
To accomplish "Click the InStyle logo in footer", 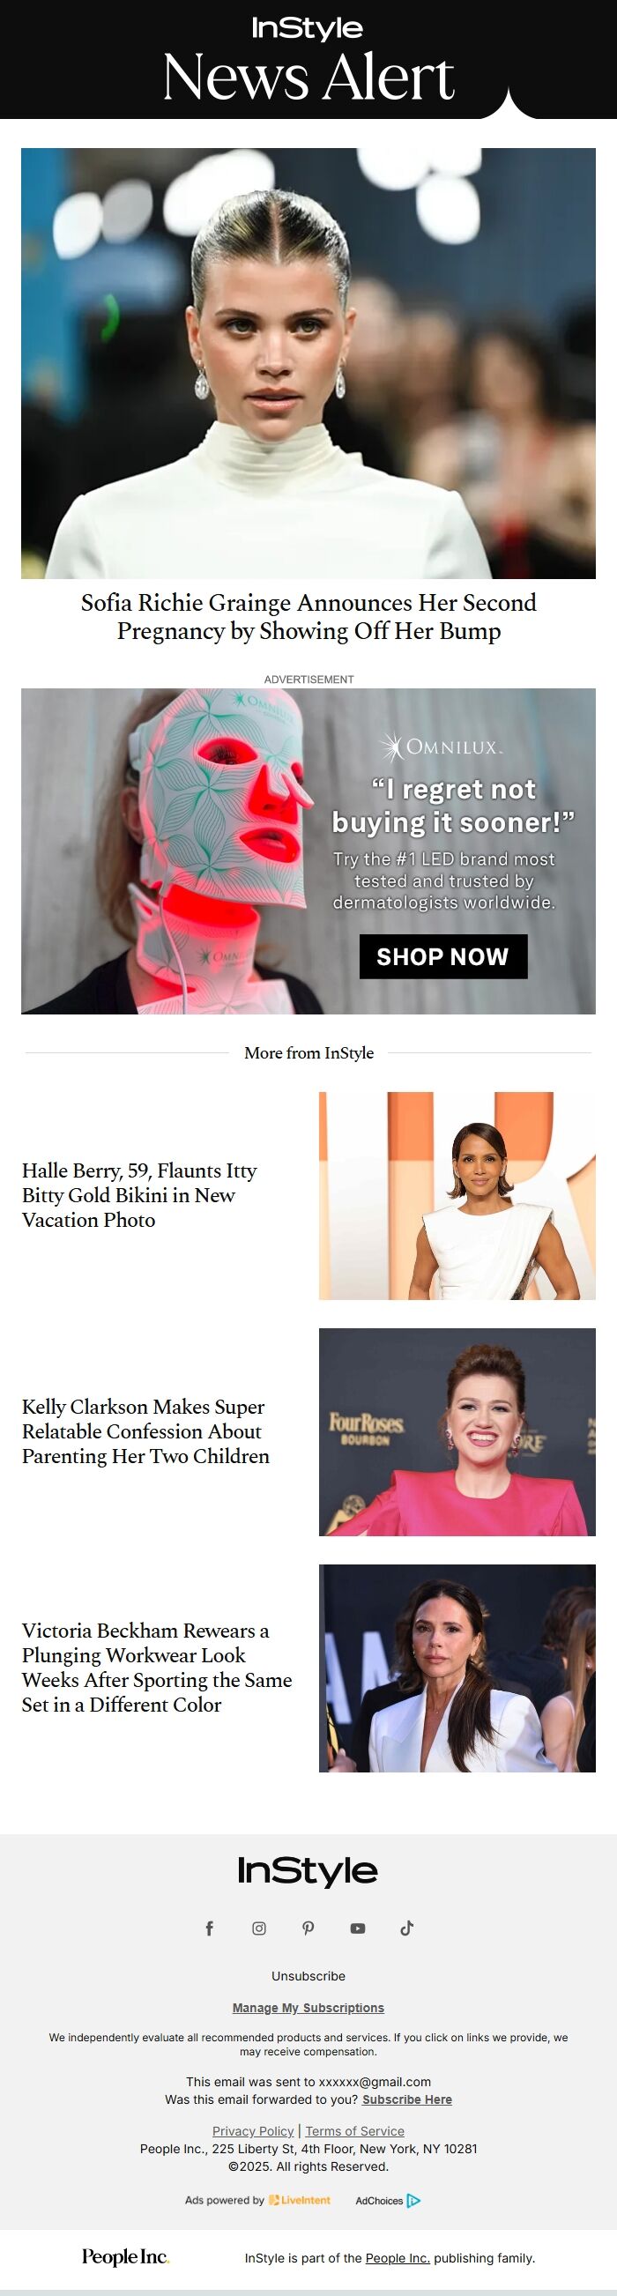I will click(308, 1871).
